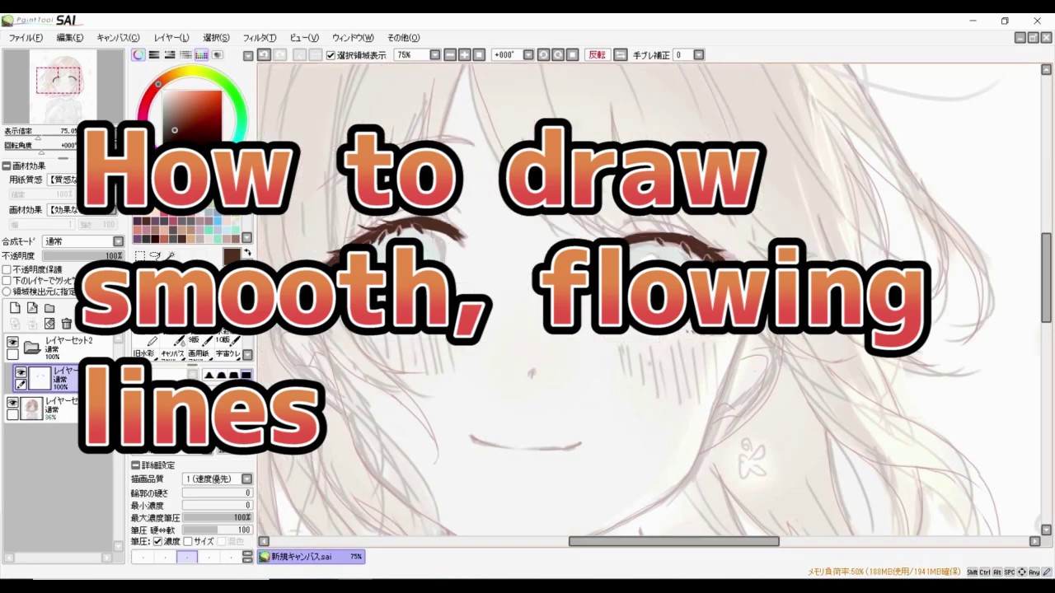The width and height of the screenshot is (1055, 593).
Task: Clear the layer with the eraser icon
Action: click(49, 324)
